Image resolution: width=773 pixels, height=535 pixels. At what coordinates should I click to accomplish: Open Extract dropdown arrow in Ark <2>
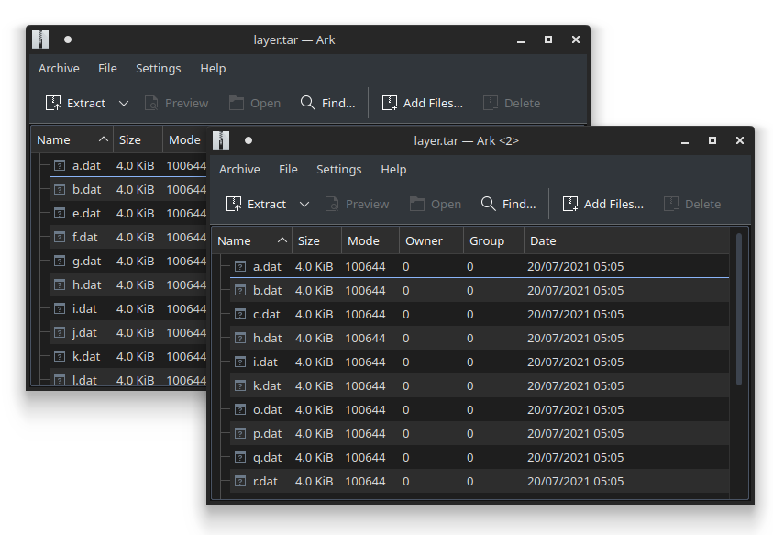[x=304, y=204]
